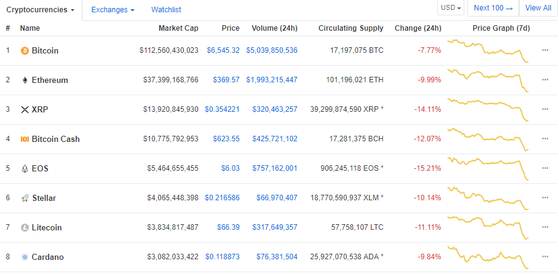Open the XRP name link
The image size is (559, 274).
pyautogui.click(x=40, y=110)
